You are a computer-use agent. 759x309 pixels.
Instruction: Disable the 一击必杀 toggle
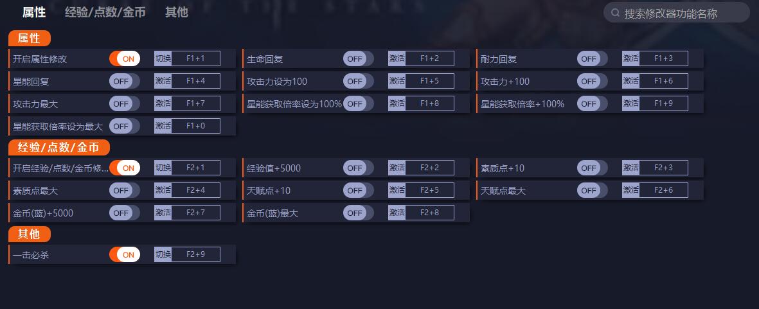click(125, 254)
